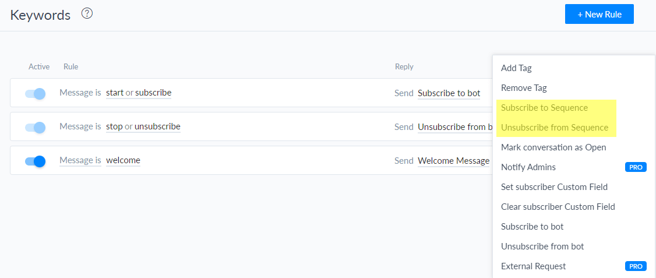Click the + New Rule button
The height and width of the screenshot is (278, 656).
point(599,14)
